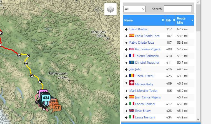Click the Swiss flag beside Markus Kolly
Image resolution: width=211 pixels, height=124 pixels.
tap(132, 83)
